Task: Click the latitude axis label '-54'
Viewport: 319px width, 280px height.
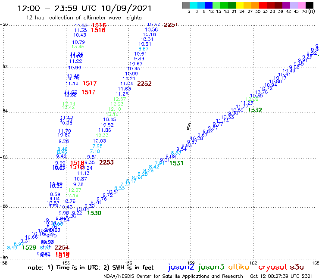Action: point(4,111)
